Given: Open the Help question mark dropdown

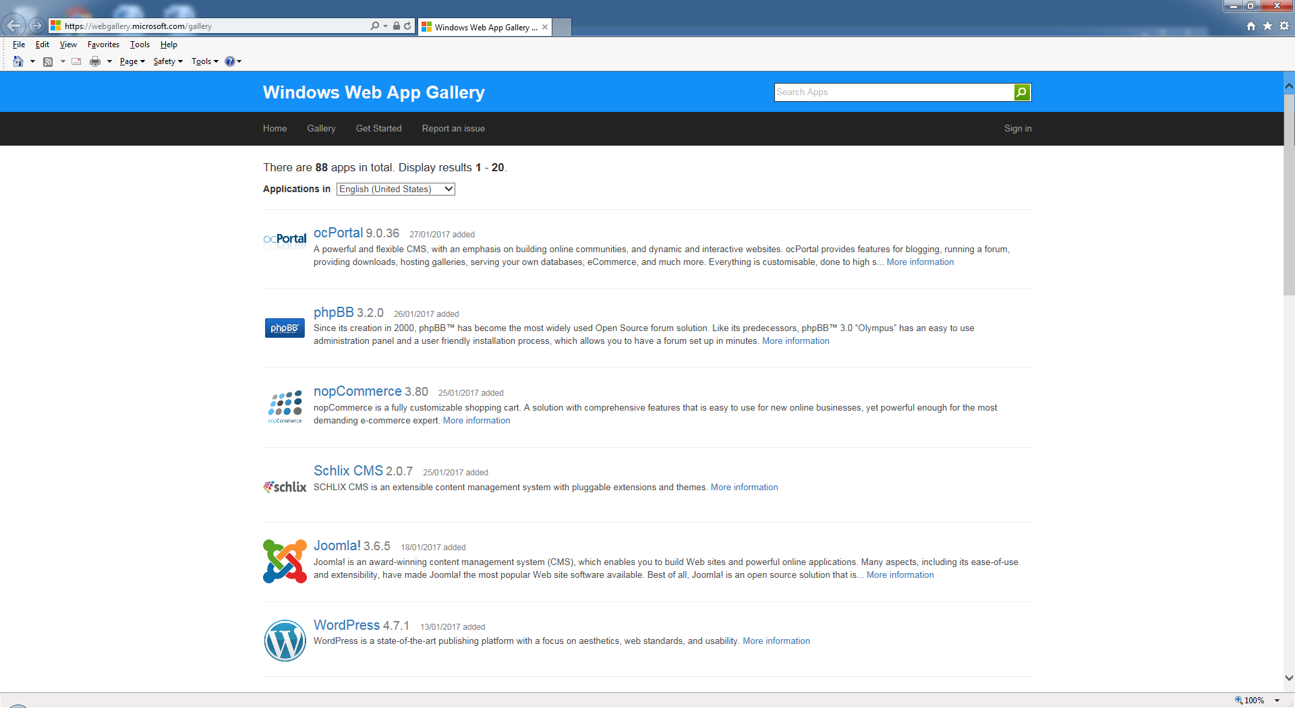Looking at the screenshot, I should (x=233, y=61).
